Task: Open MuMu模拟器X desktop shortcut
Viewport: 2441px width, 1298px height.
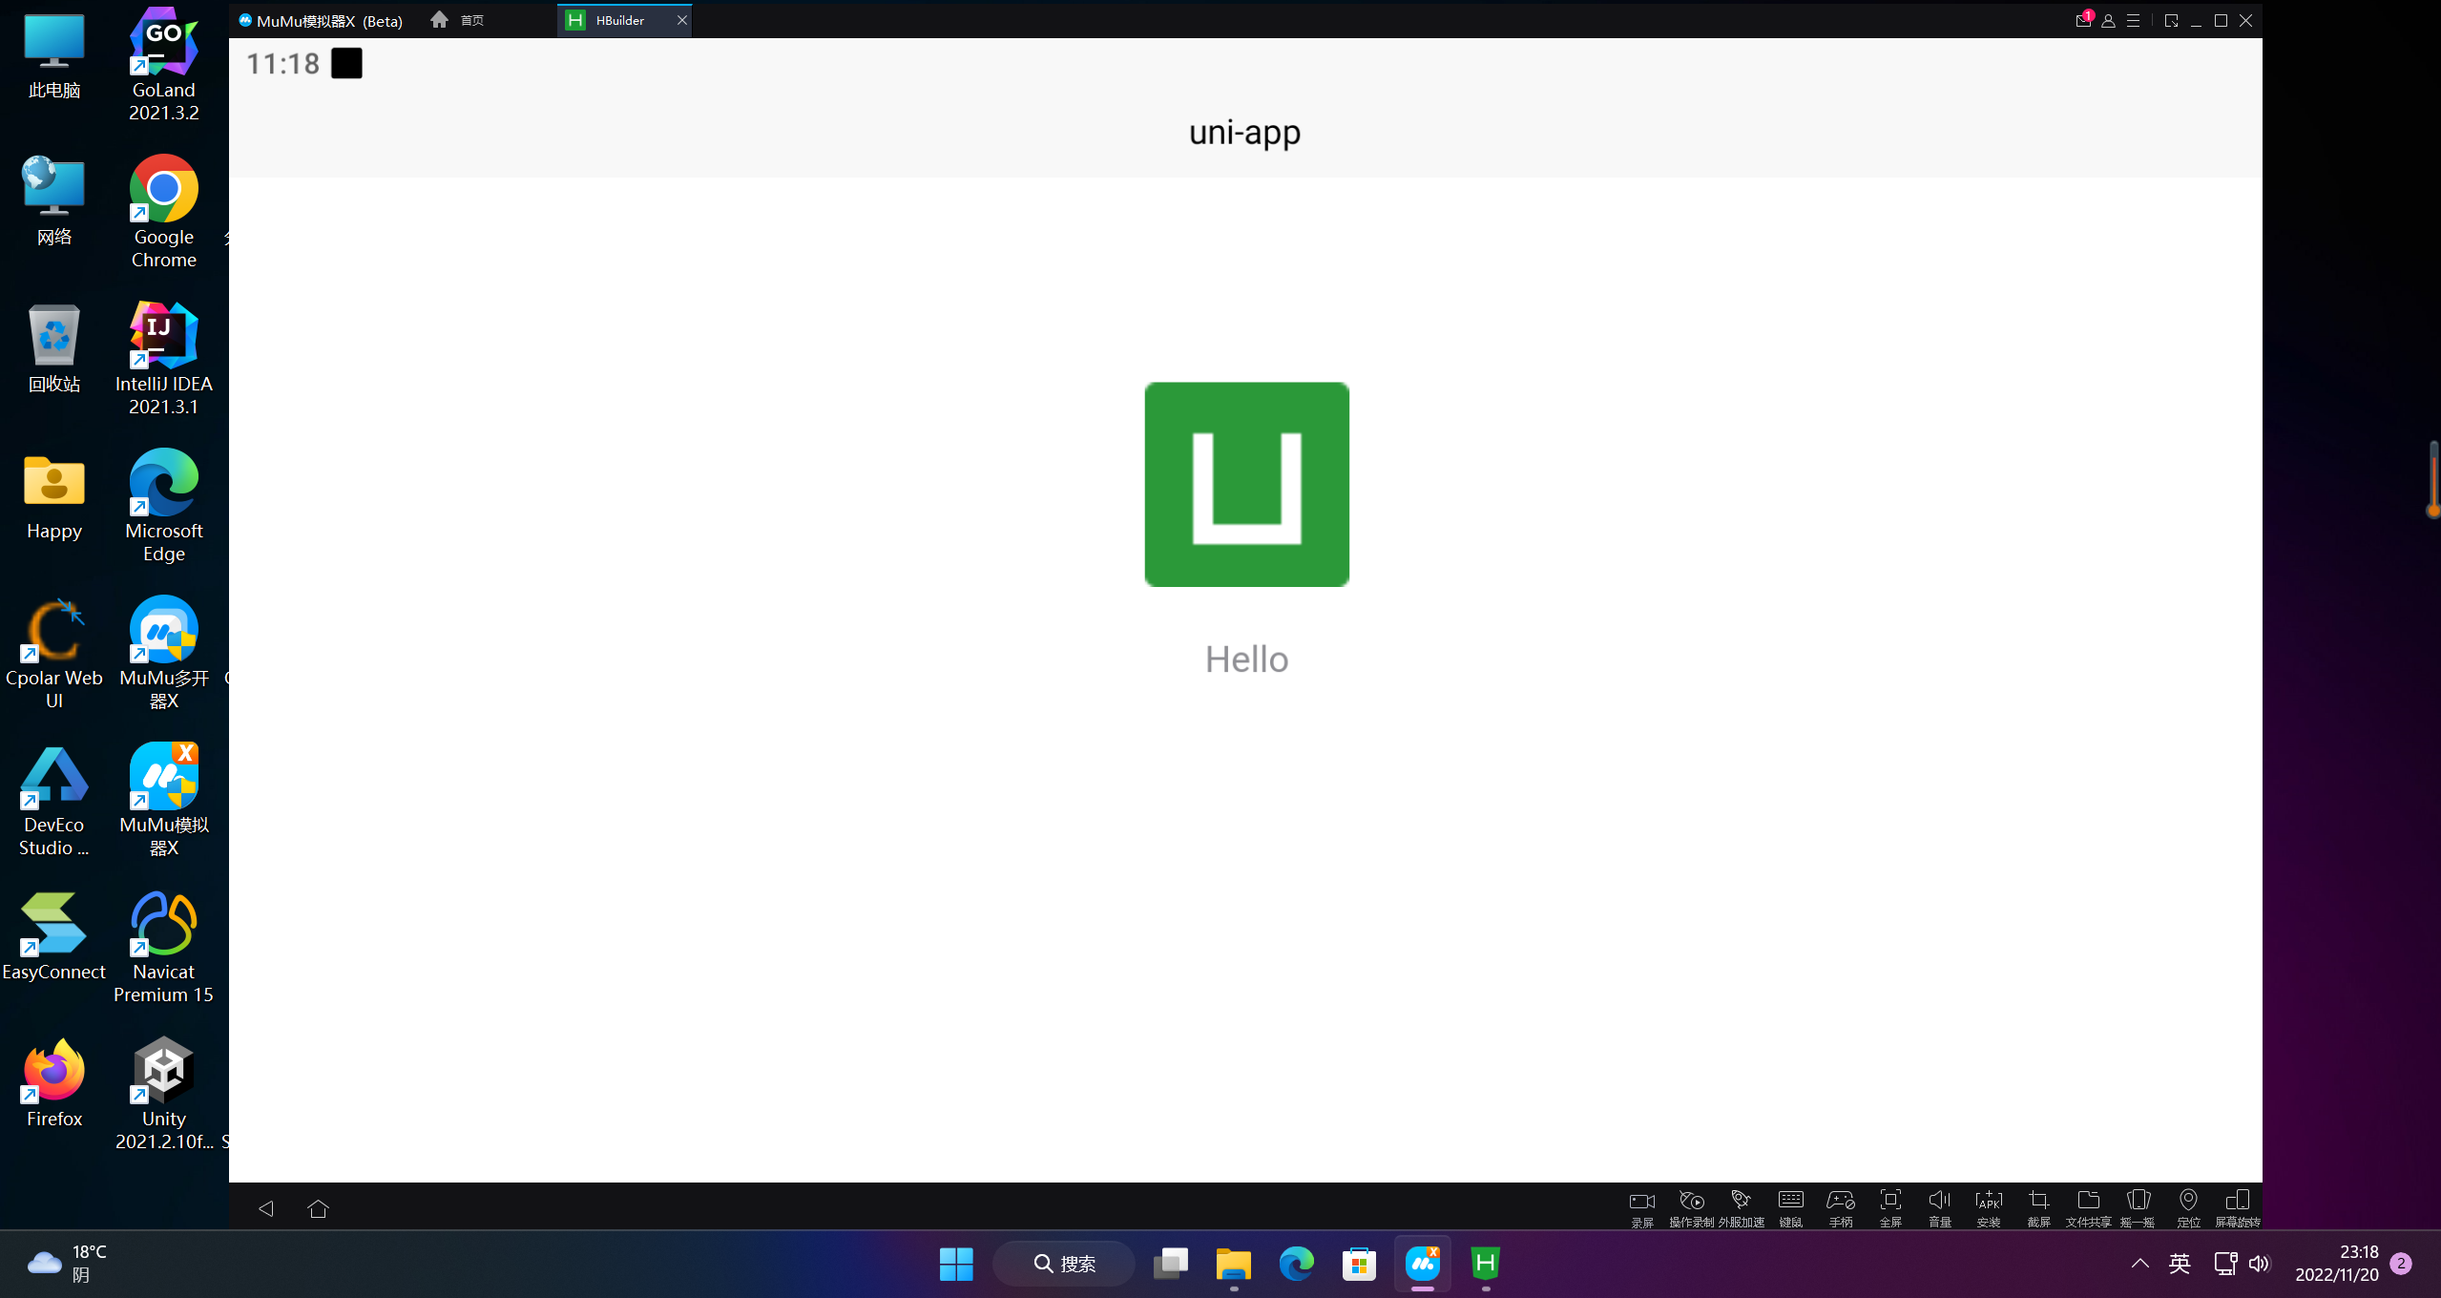Action: click(163, 800)
